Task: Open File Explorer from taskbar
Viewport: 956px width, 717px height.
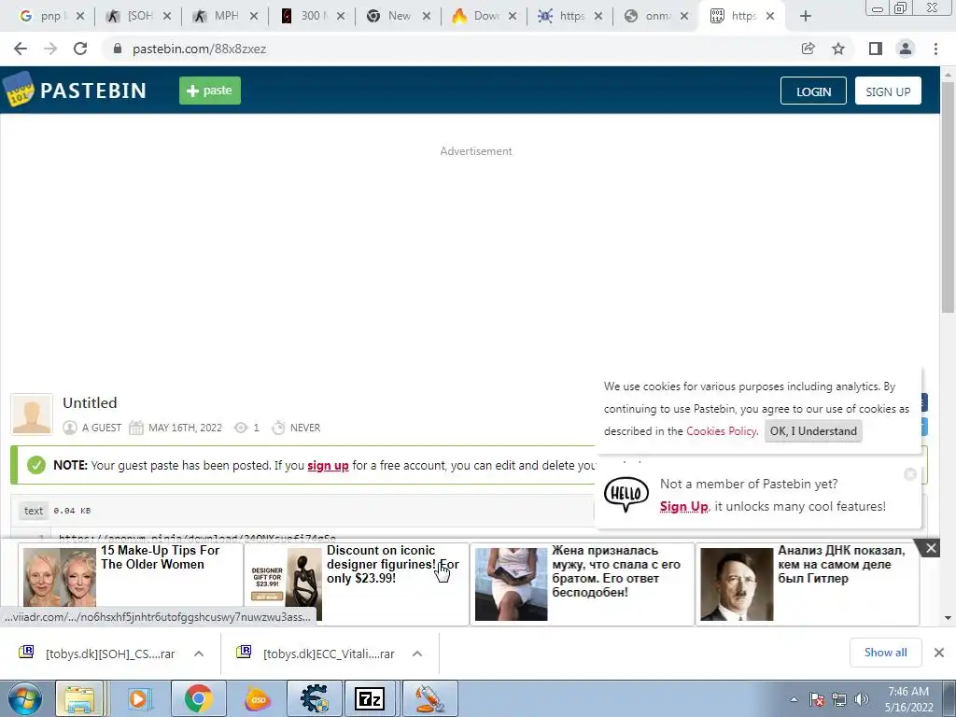Action: click(80, 698)
